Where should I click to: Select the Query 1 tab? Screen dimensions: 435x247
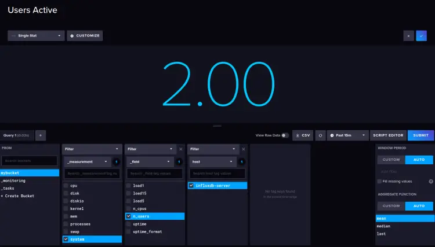point(16,135)
